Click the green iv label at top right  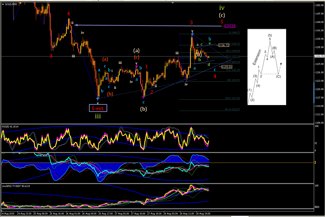(x=222, y=8)
